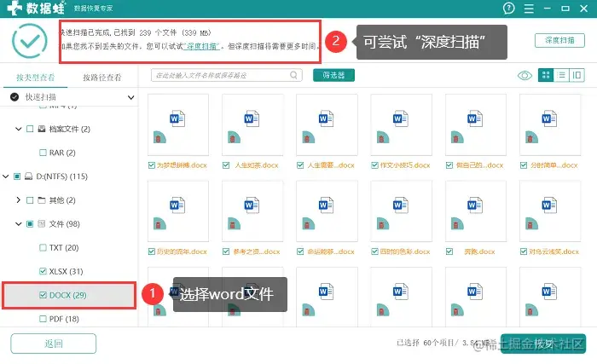Tick the PDF (18) checkbox
The width and height of the screenshot is (597, 364).
[43, 319]
